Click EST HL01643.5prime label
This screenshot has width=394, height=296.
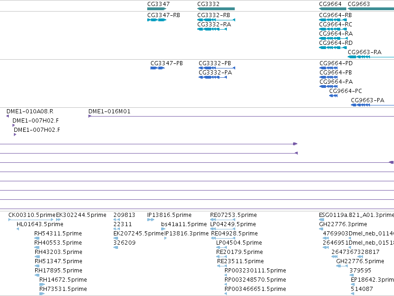click(40, 224)
